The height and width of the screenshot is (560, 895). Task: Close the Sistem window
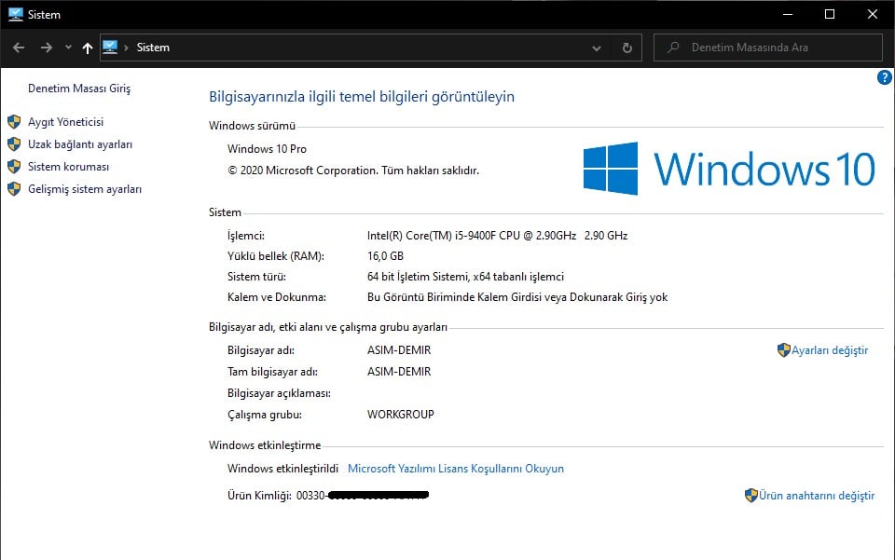873,14
